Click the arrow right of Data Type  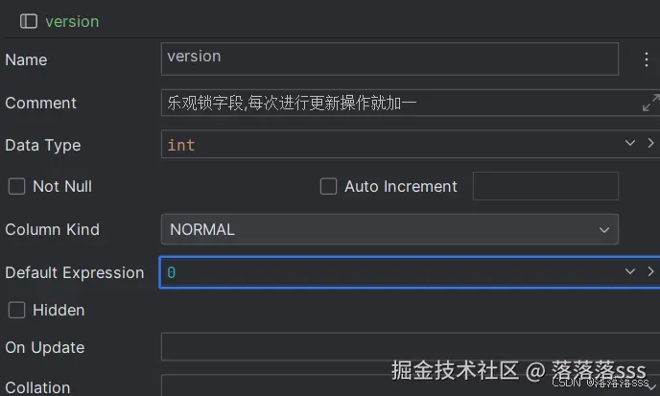651,143
